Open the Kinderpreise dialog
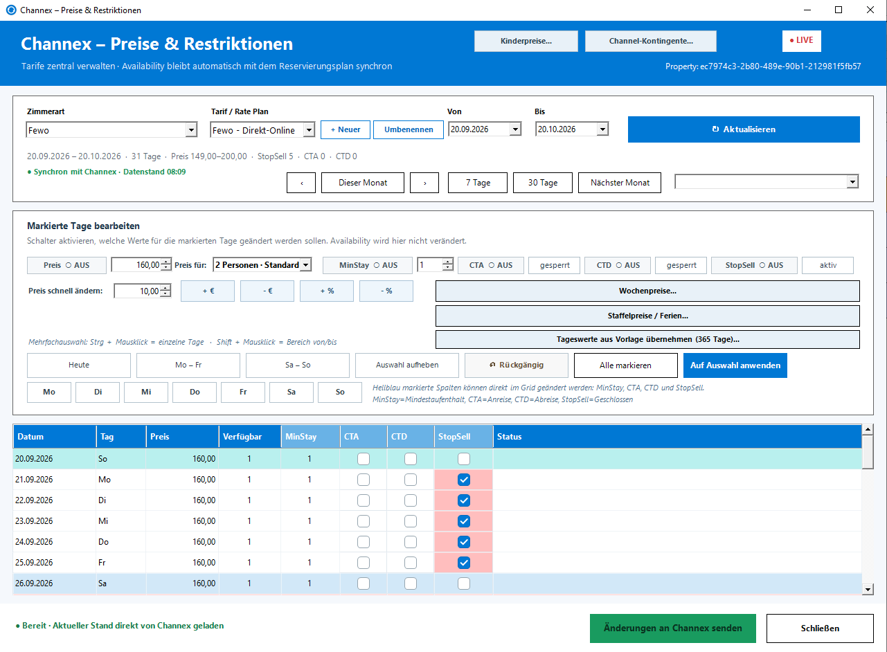 526,42
